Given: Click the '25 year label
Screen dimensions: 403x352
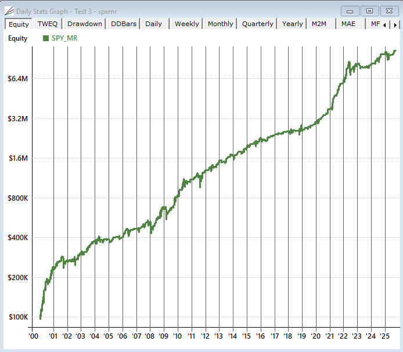Looking at the screenshot, I should click(x=385, y=336).
